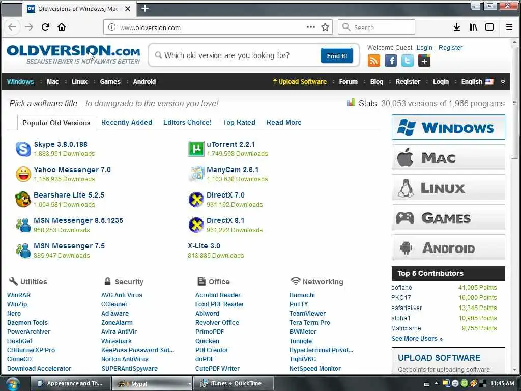Click the uTorrent green icon
This screenshot has width=521, height=391.
196,149
